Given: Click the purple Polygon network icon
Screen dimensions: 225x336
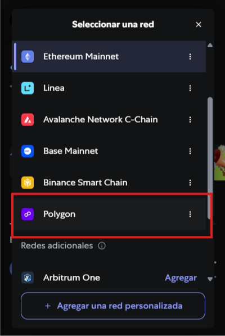Looking at the screenshot, I should pos(28,214).
